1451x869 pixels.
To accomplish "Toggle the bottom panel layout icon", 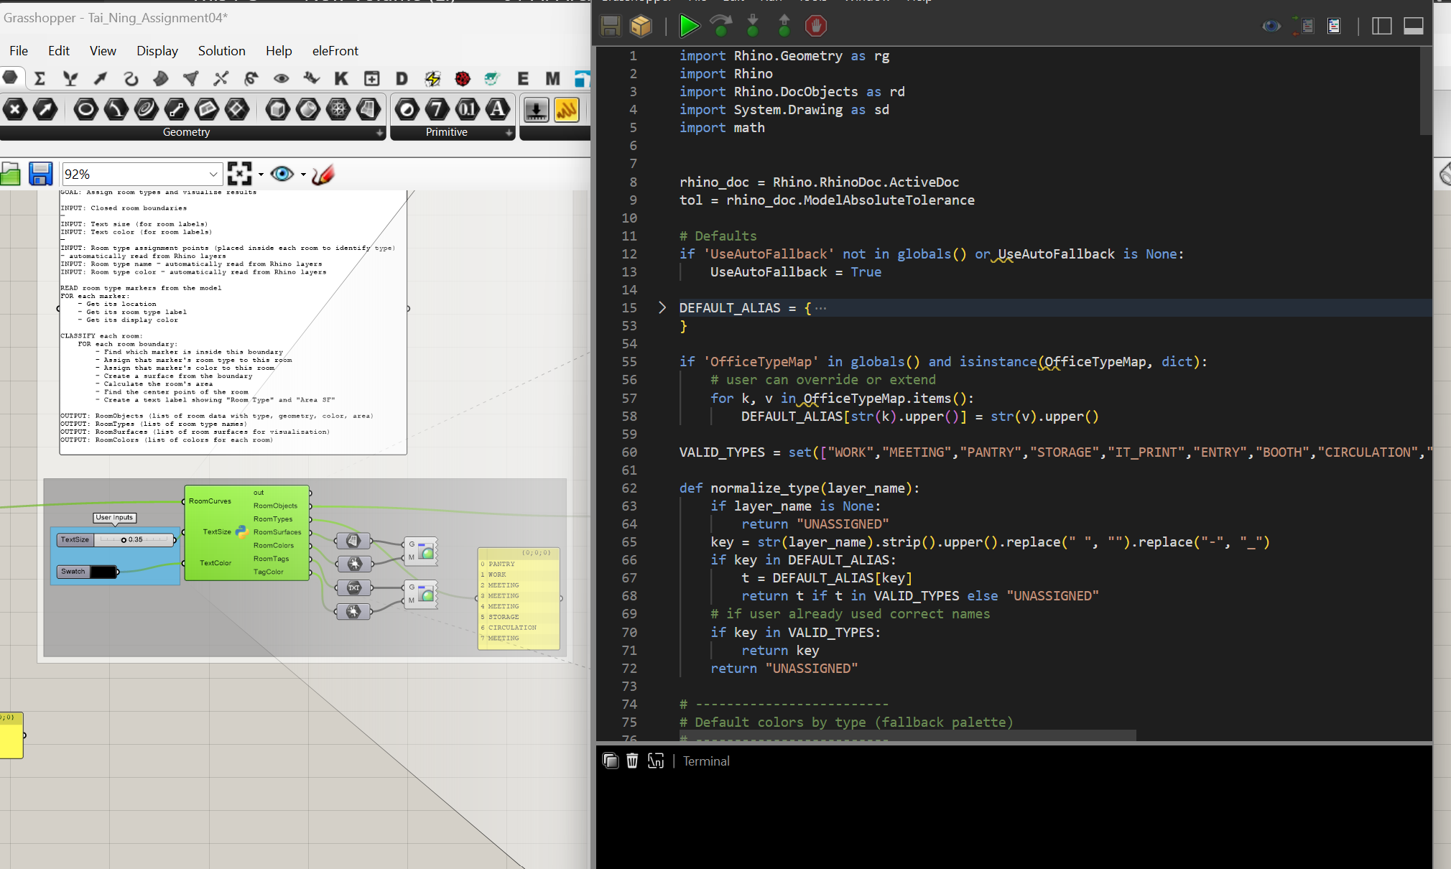I will 1413,27.
